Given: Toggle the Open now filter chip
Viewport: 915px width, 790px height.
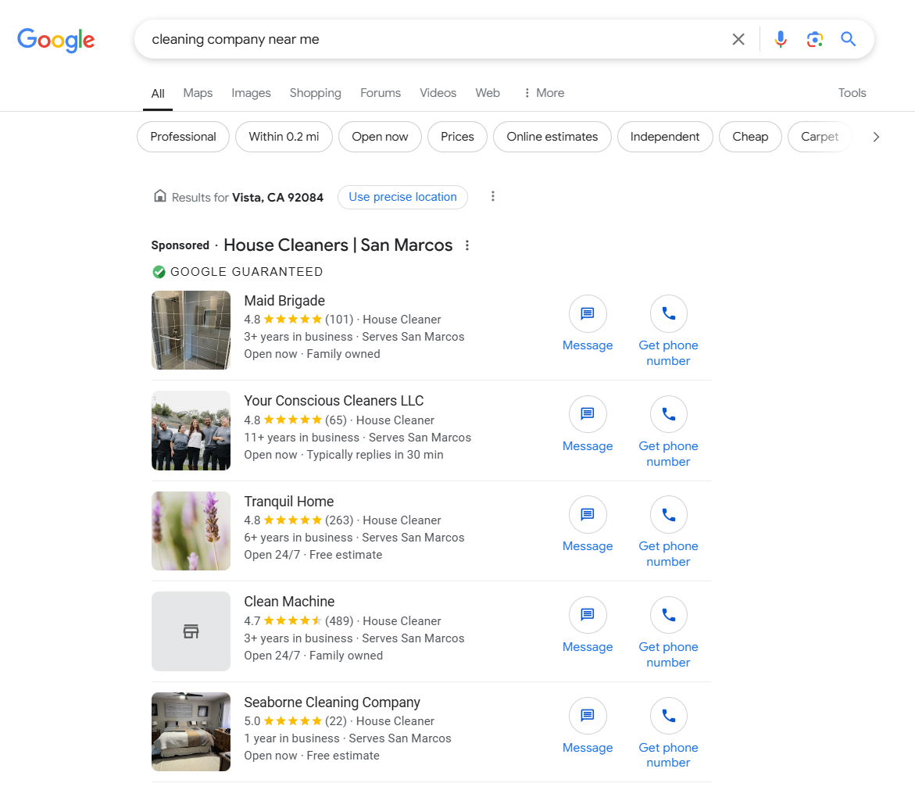Looking at the screenshot, I should pyautogui.click(x=380, y=137).
